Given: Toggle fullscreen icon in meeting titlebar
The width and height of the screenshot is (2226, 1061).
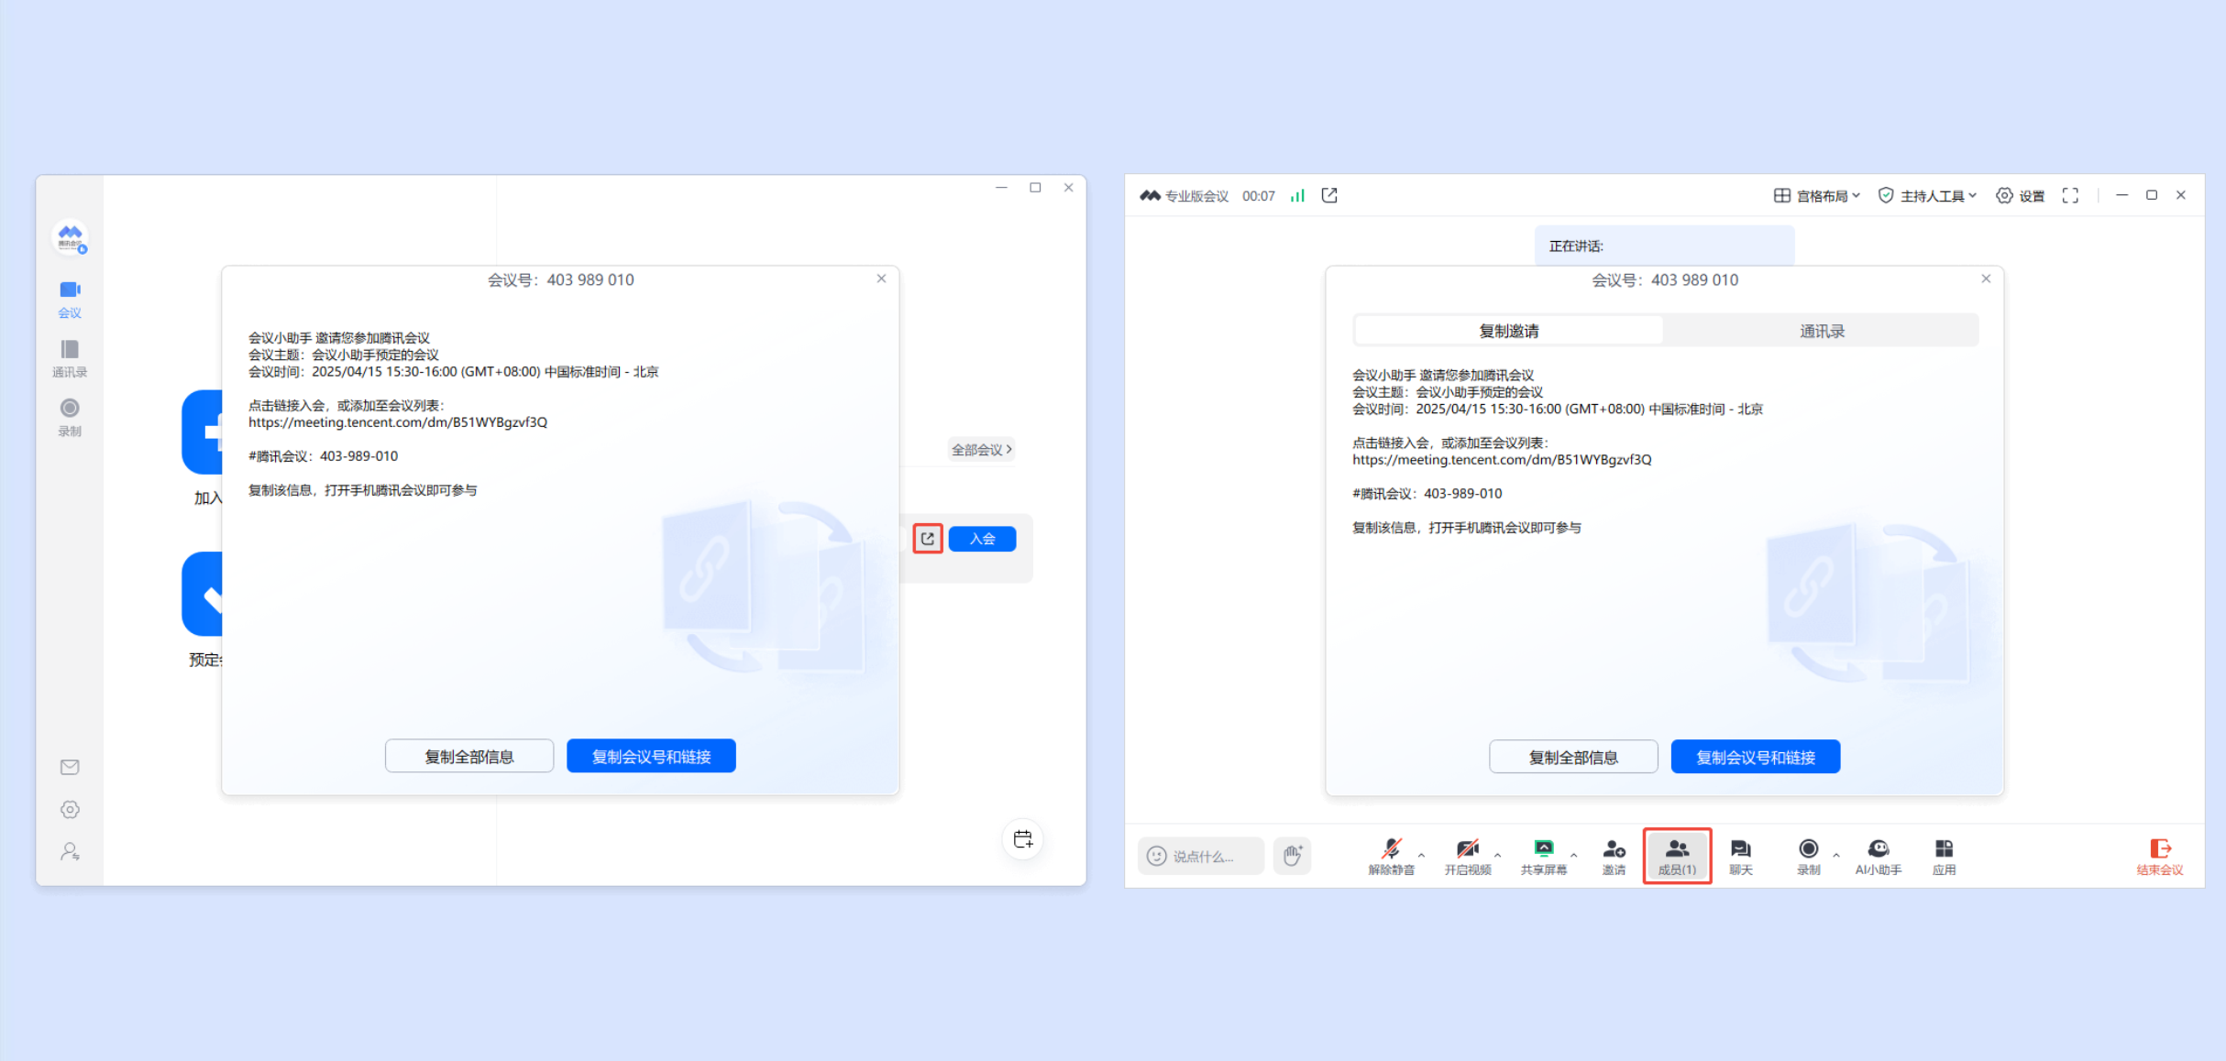Looking at the screenshot, I should 2070,195.
